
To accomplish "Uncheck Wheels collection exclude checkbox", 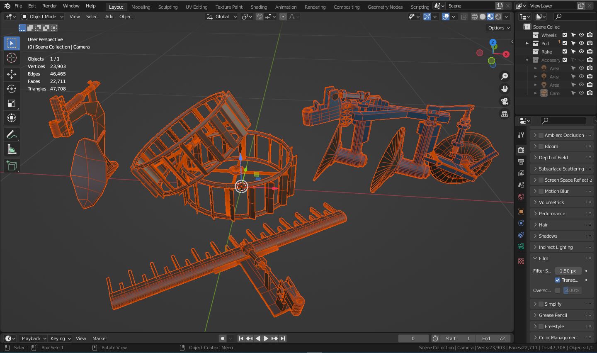I will [565, 35].
